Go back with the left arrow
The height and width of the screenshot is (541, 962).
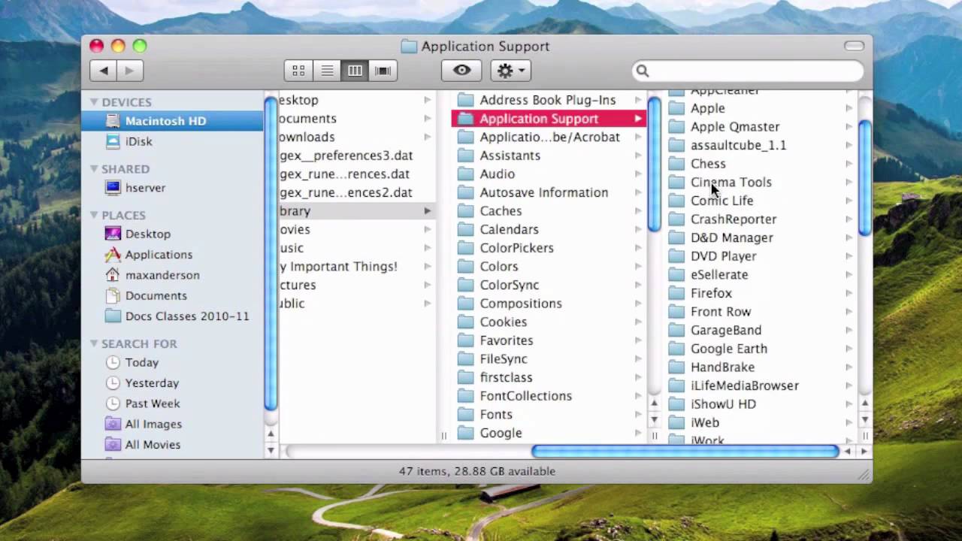coord(104,71)
